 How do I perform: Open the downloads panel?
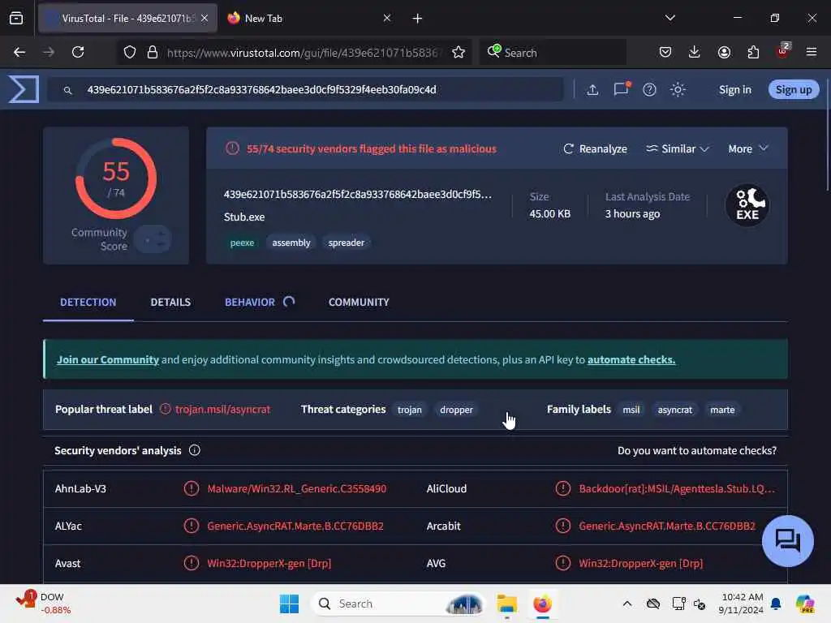(x=695, y=52)
